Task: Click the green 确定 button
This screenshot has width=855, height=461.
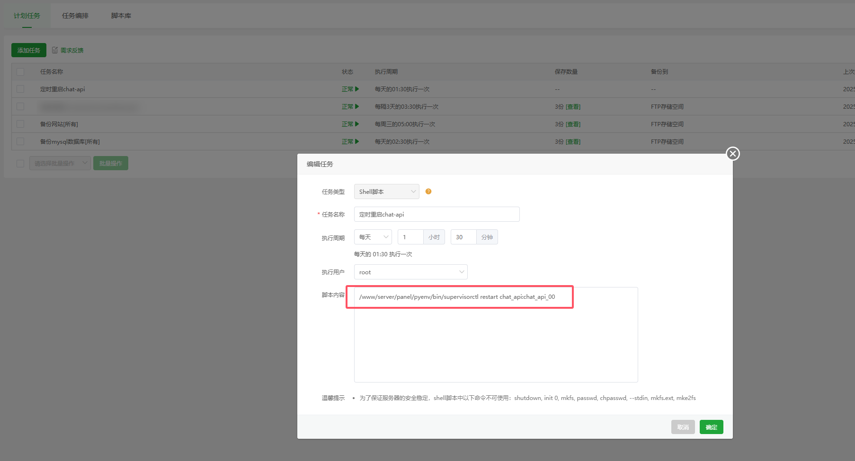Action: coord(711,427)
